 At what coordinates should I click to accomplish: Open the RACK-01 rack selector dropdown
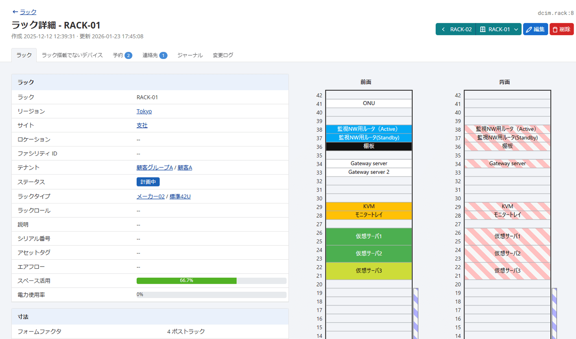(499, 29)
